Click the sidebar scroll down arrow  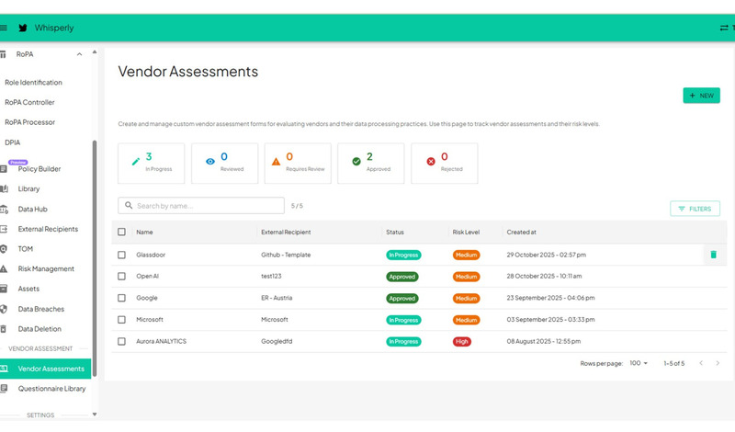coord(95,415)
